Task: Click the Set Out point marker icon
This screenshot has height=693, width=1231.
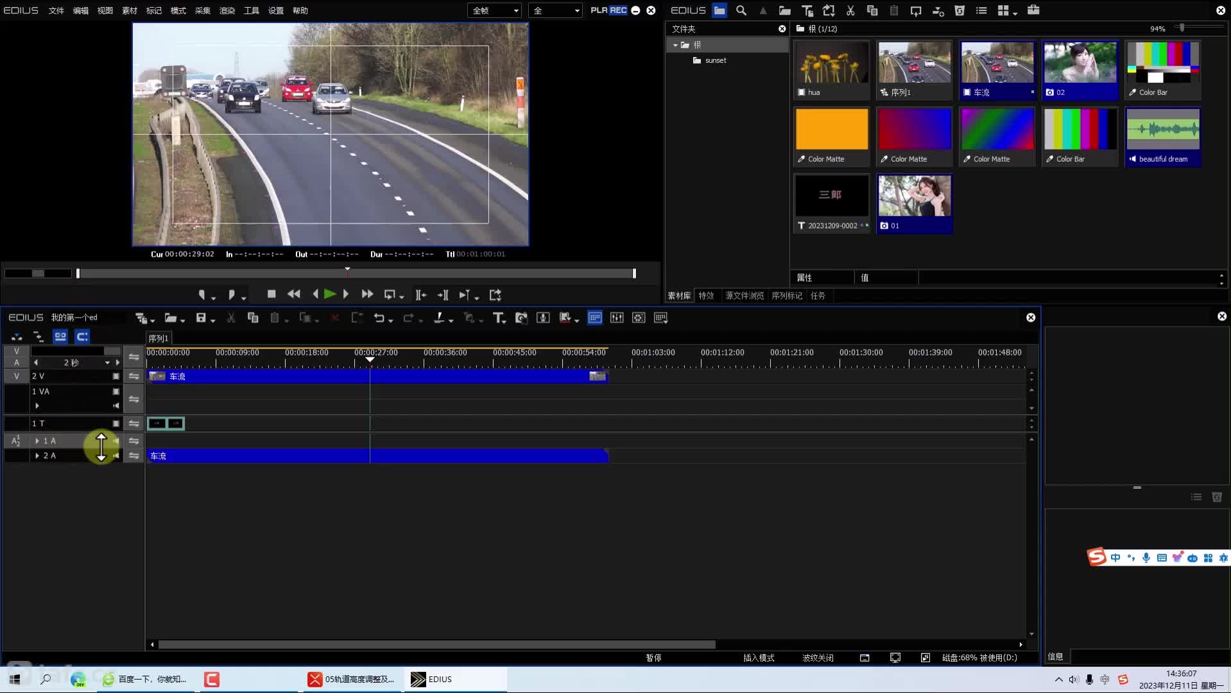Action: tap(232, 295)
